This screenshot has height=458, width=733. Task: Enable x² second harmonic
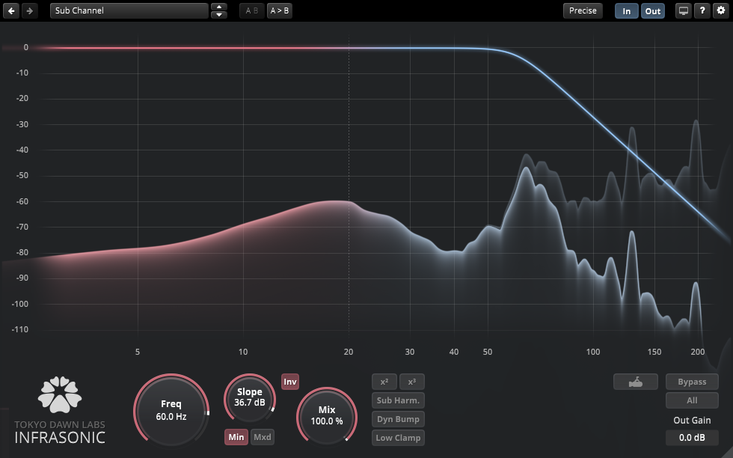[x=384, y=382]
